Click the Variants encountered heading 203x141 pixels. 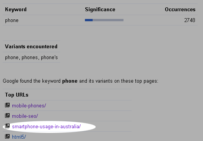pyautogui.click(x=31, y=46)
